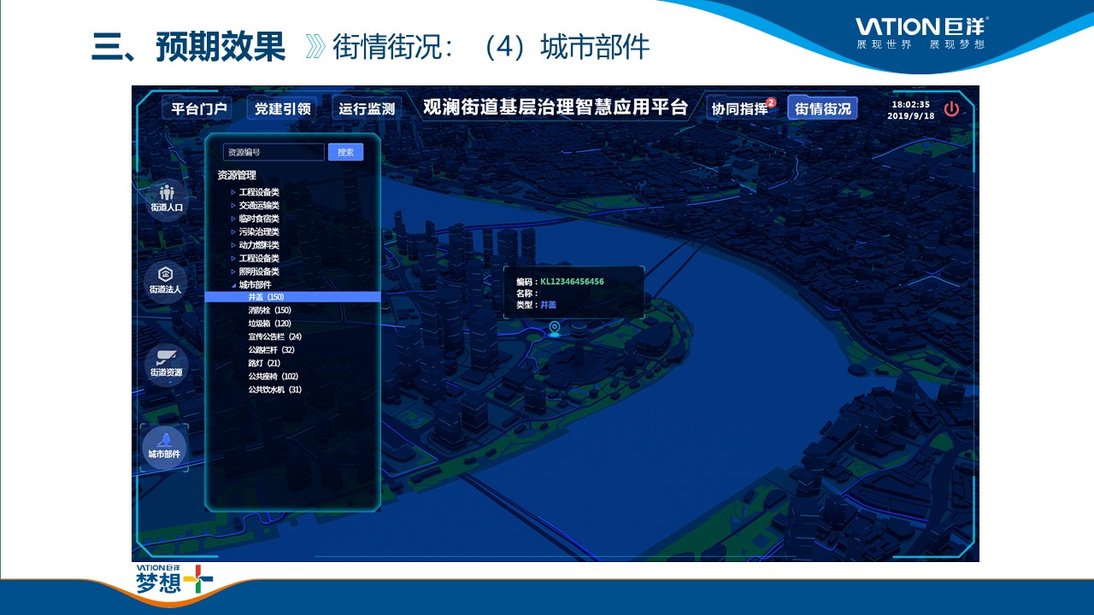Expand the 污染治理类 category arrow

pos(233,231)
